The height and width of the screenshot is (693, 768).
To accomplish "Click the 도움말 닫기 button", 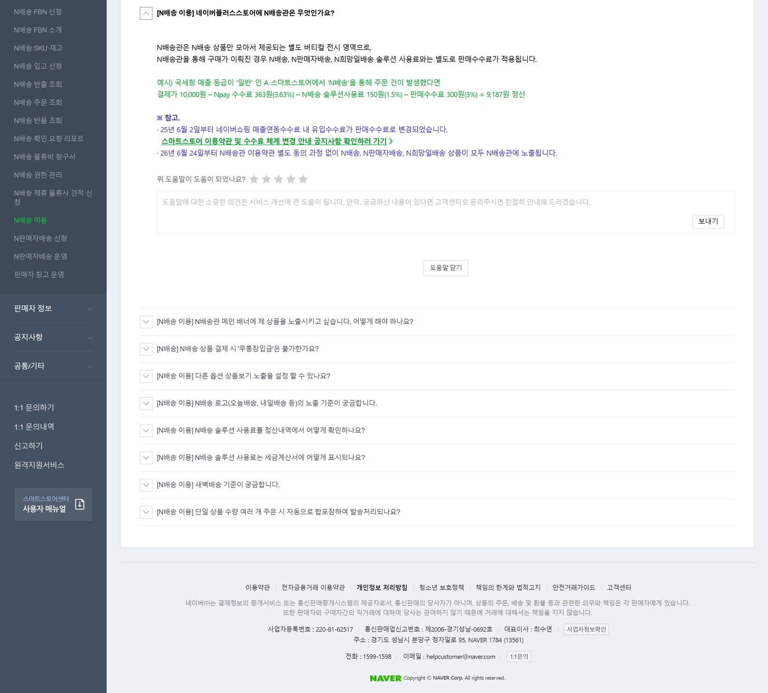I will tap(446, 268).
